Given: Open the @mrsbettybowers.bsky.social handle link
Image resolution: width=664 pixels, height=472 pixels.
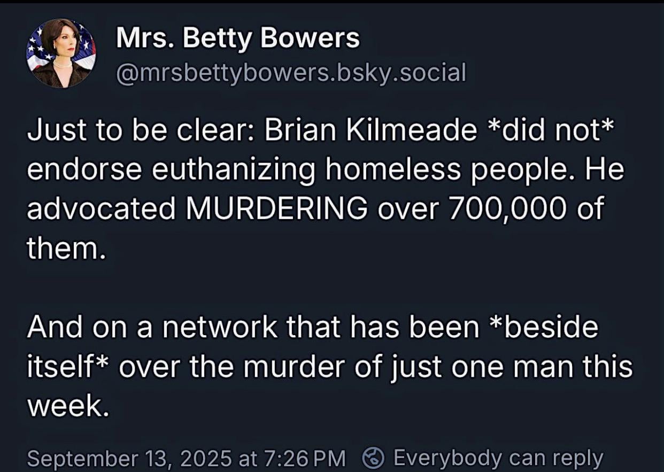Looking at the screenshot, I should click(291, 72).
